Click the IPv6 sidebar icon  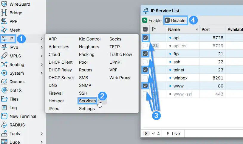click(x=4, y=47)
